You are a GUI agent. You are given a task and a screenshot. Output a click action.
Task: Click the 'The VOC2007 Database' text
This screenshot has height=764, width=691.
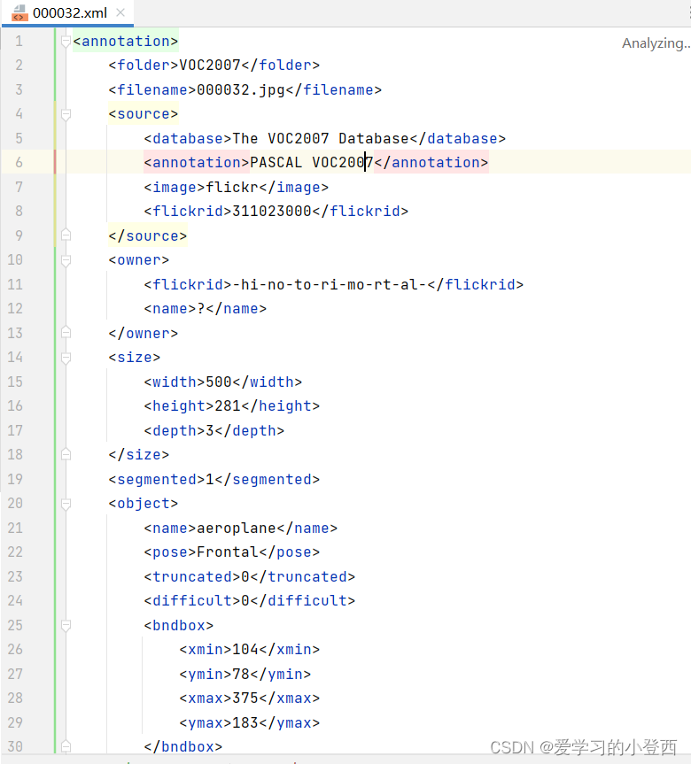[321, 138]
